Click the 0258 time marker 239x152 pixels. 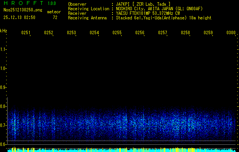pyautogui.click(x=185, y=33)
